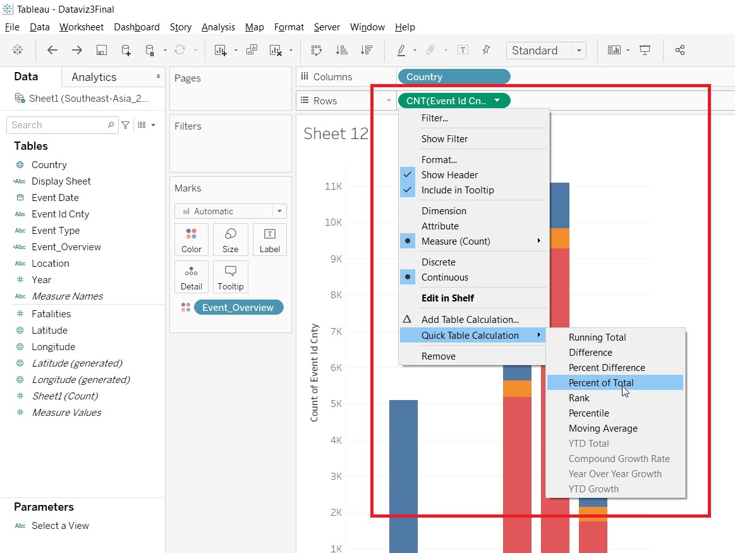Toggle the Show Header checkmark option
The image size is (735, 553).
pyautogui.click(x=449, y=175)
